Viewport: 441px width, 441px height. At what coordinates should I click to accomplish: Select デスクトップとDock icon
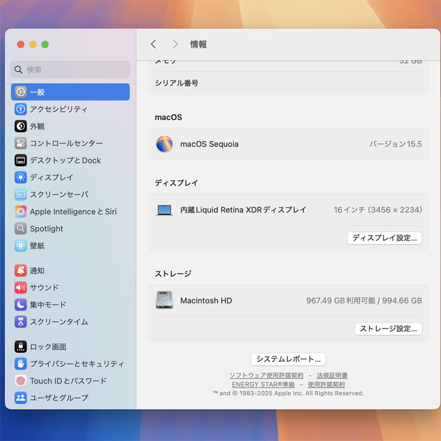pos(21,160)
